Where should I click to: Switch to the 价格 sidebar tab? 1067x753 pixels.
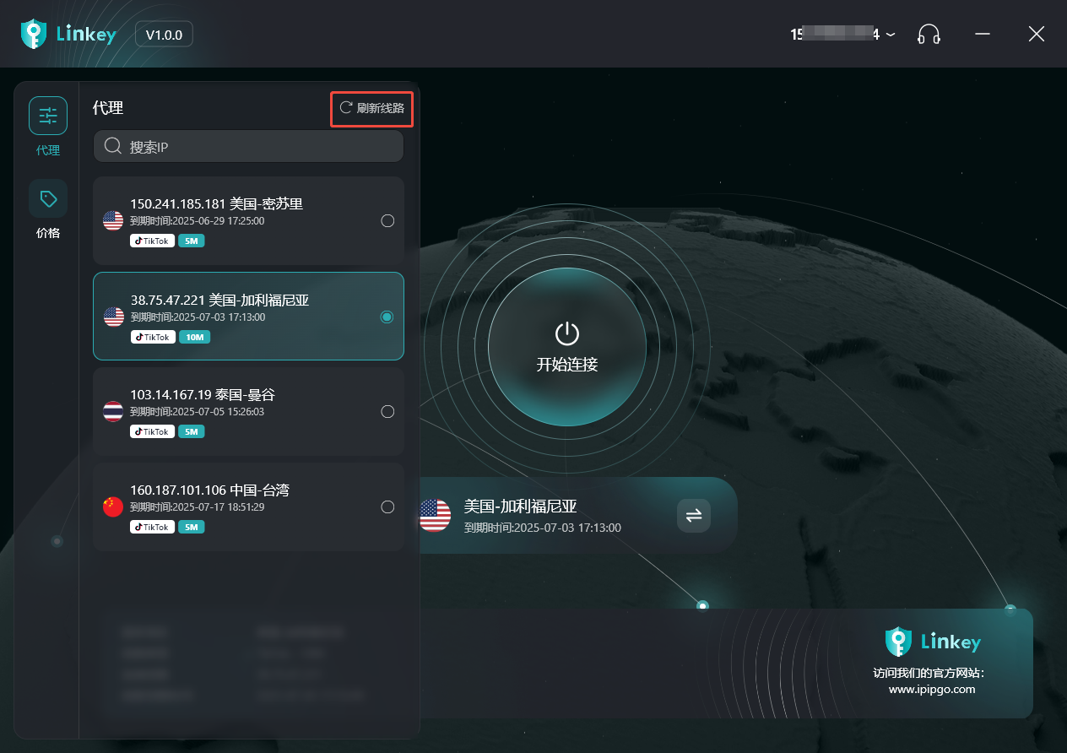48,209
